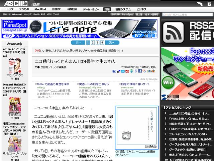
Task: Open ranking 8 グーグルの入社試験に挑戦だ
Action: click(188, 150)
